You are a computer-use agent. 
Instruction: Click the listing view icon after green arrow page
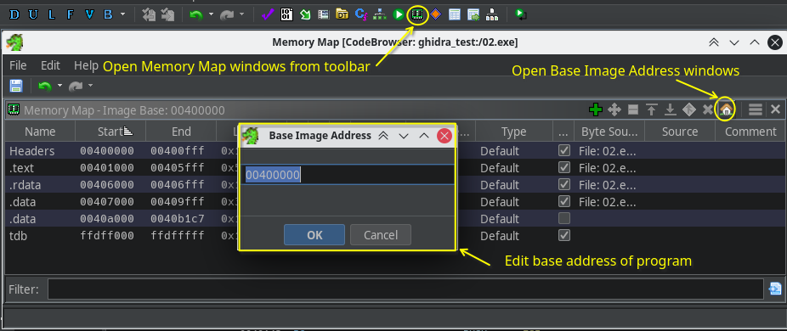(x=324, y=14)
